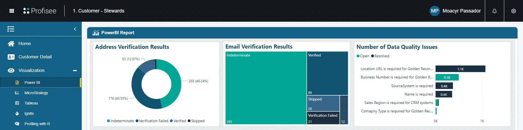Click the Profiling with R icon
Screen dimensions: 523x130
[17, 124]
